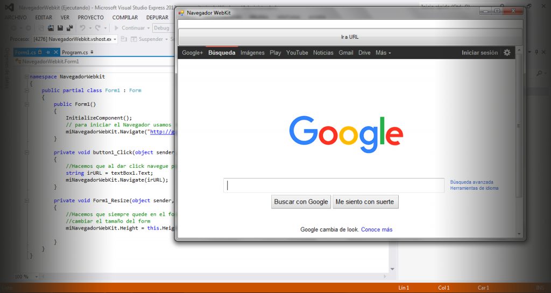Collapse the button1_Click method block

pos(27,152)
